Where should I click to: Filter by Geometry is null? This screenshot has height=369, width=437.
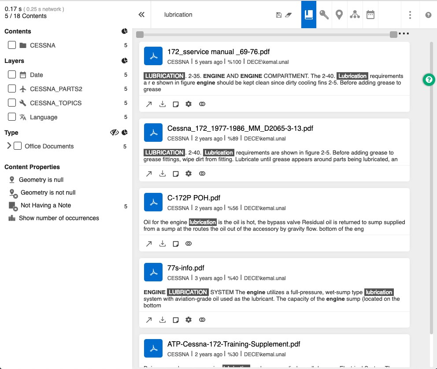pyautogui.click(x=41, y=180)
